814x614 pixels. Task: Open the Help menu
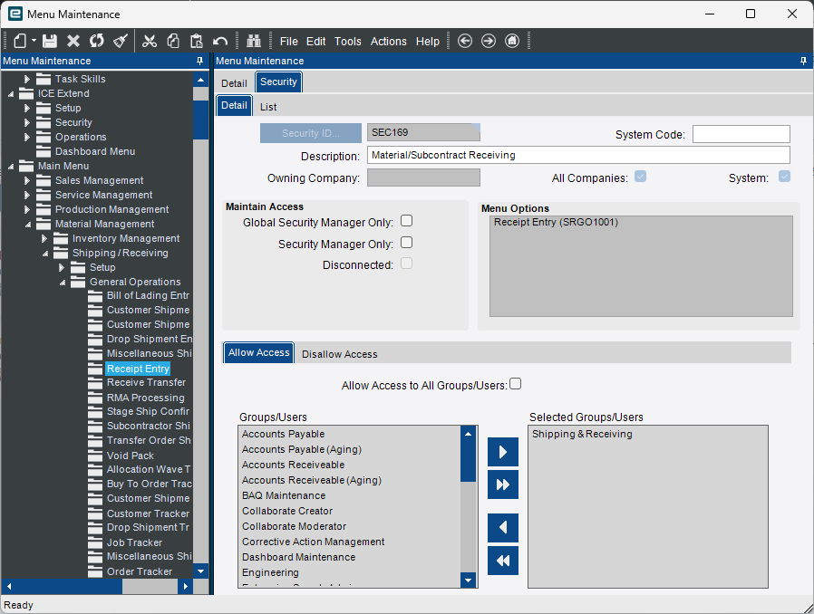tap(427, 42)
